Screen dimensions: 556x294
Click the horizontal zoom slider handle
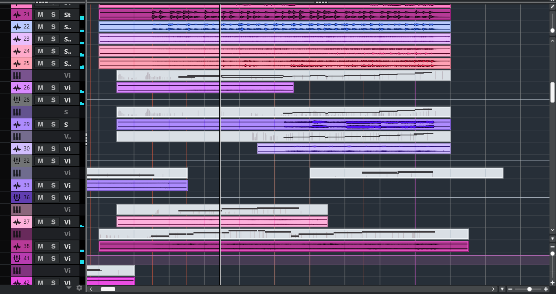(529, 289)
